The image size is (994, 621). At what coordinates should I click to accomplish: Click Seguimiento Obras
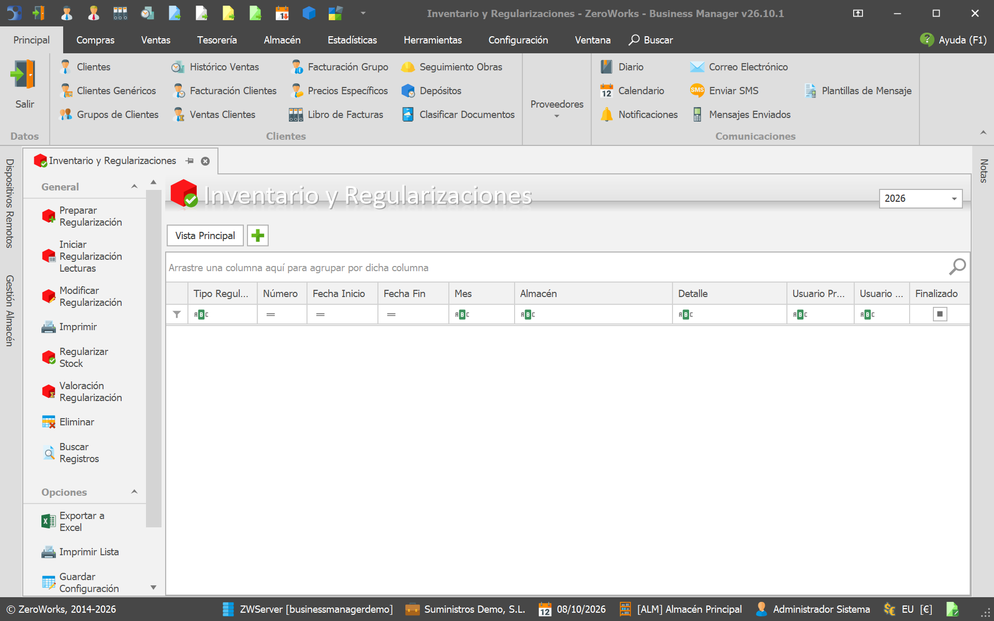pos(451,67)
